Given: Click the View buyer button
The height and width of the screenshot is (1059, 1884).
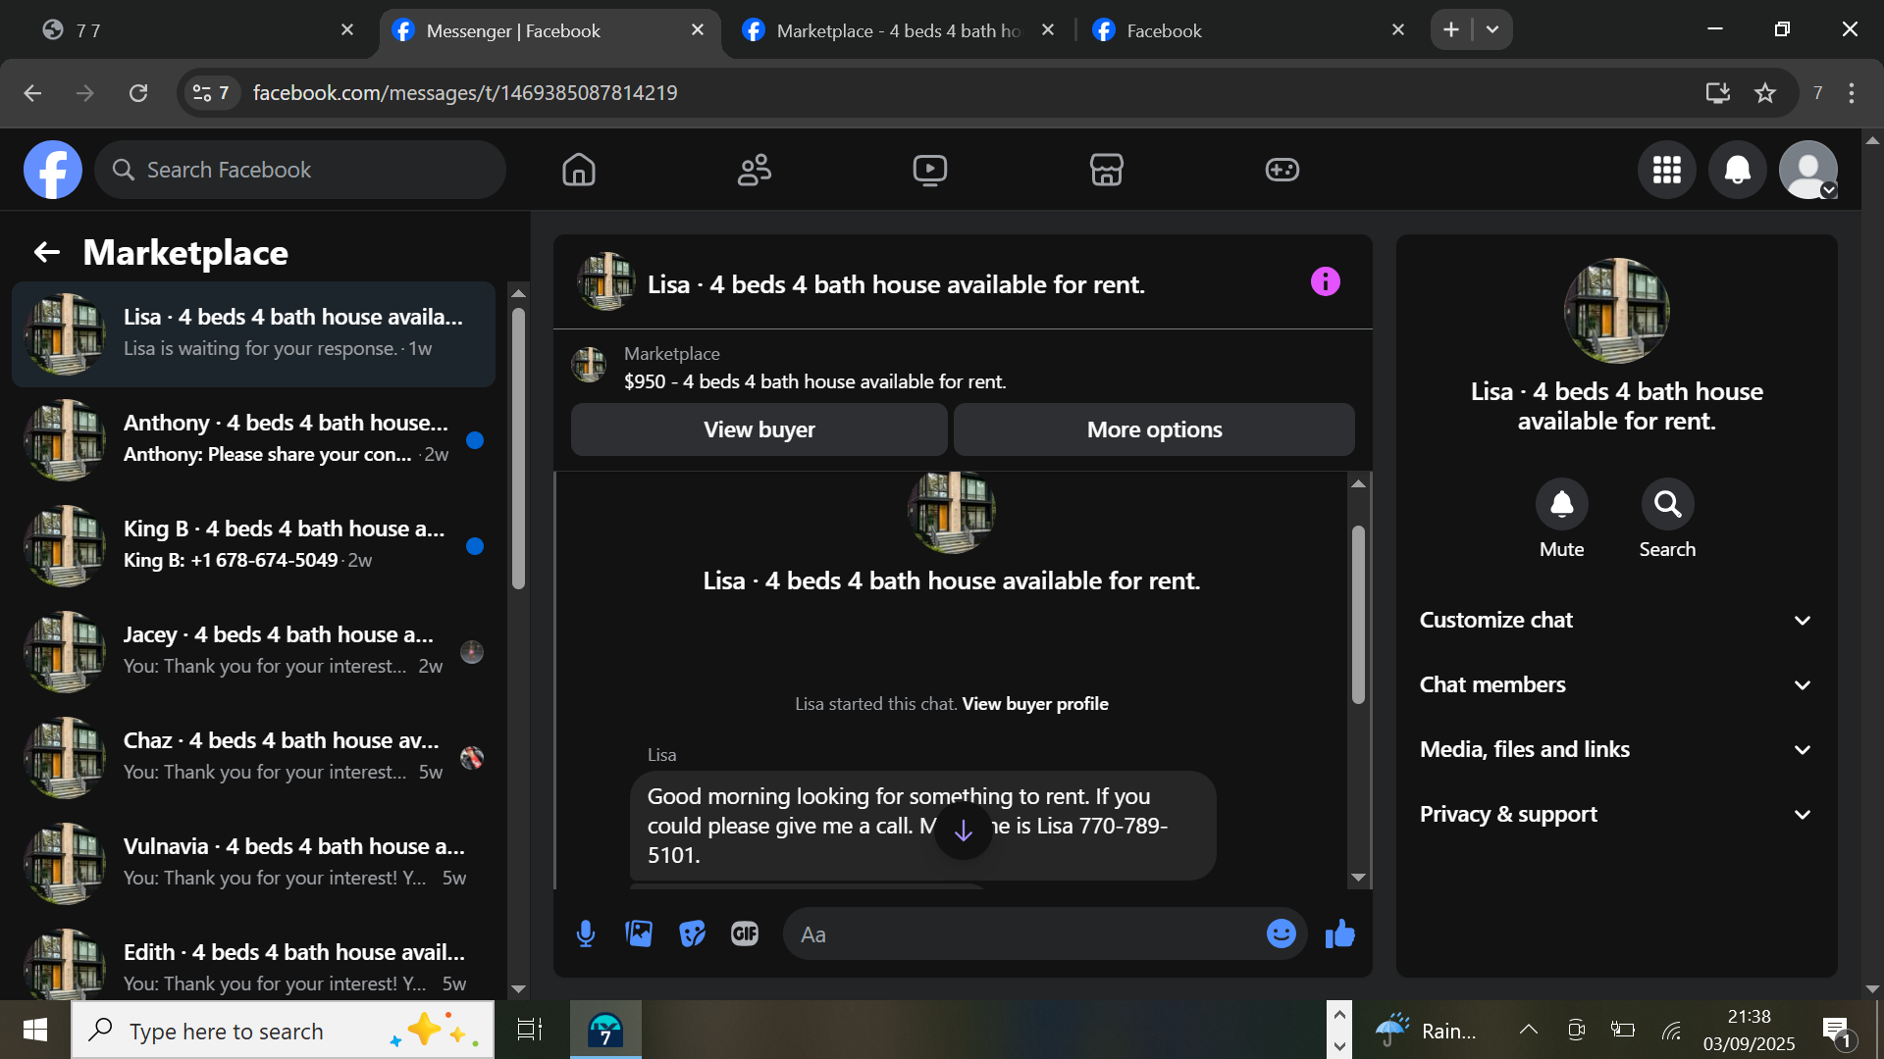Looking at the screenshot, I should point(759,429).
